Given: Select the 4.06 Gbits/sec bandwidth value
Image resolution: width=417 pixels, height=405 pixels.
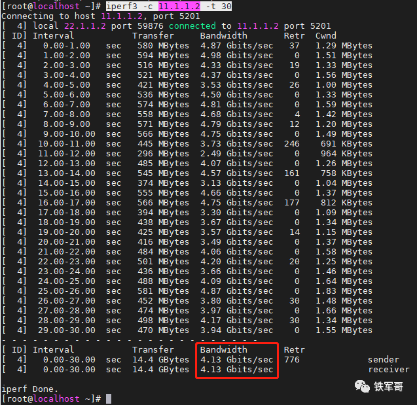Looking at the screenshot, I should click(237, 252).
